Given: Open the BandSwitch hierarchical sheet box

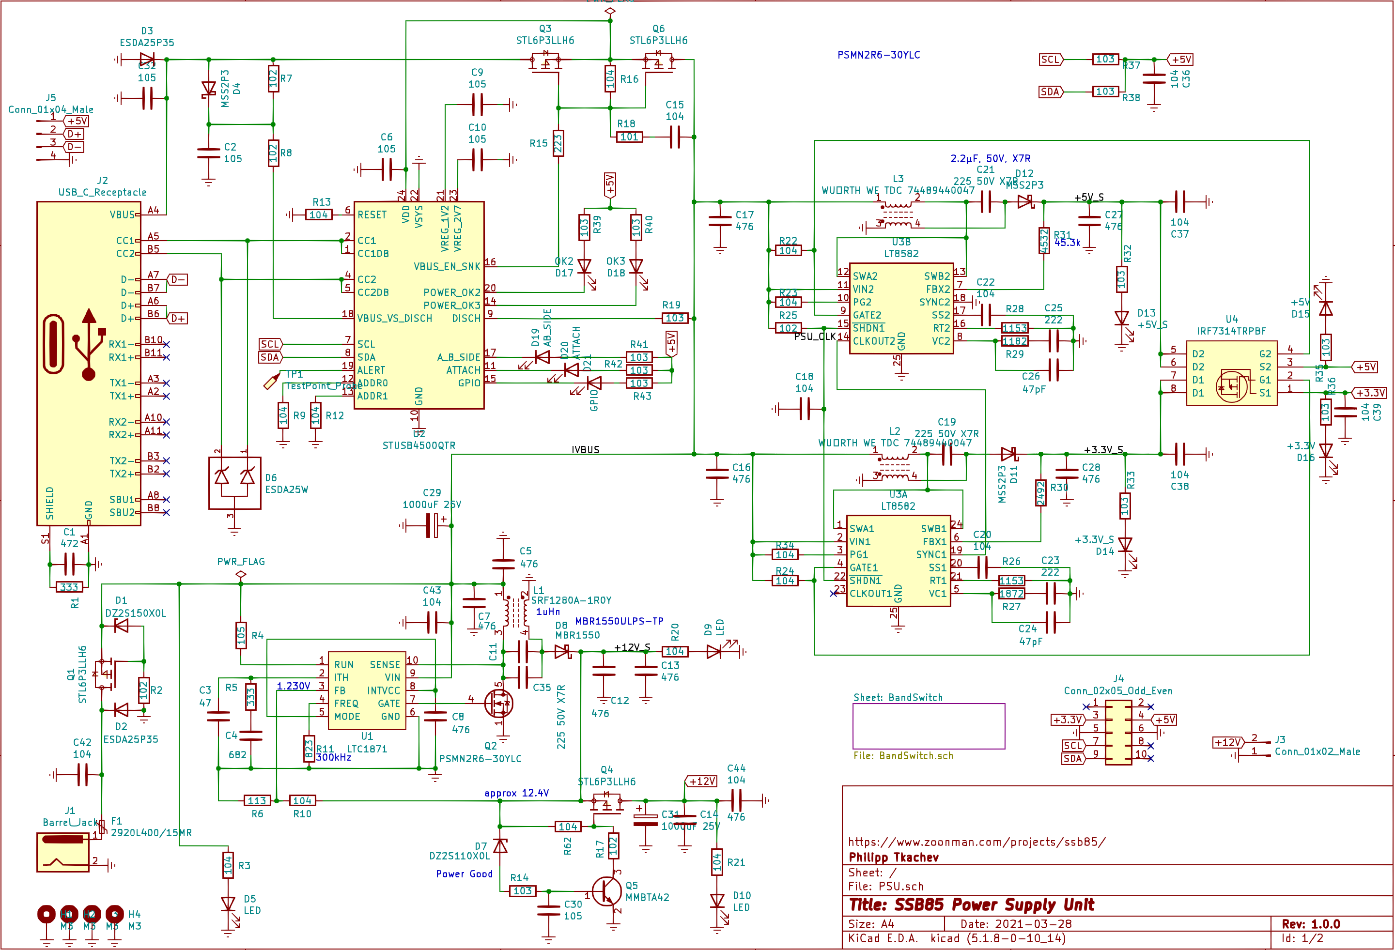Looking at the screenshot, I should tap(928, 726).
